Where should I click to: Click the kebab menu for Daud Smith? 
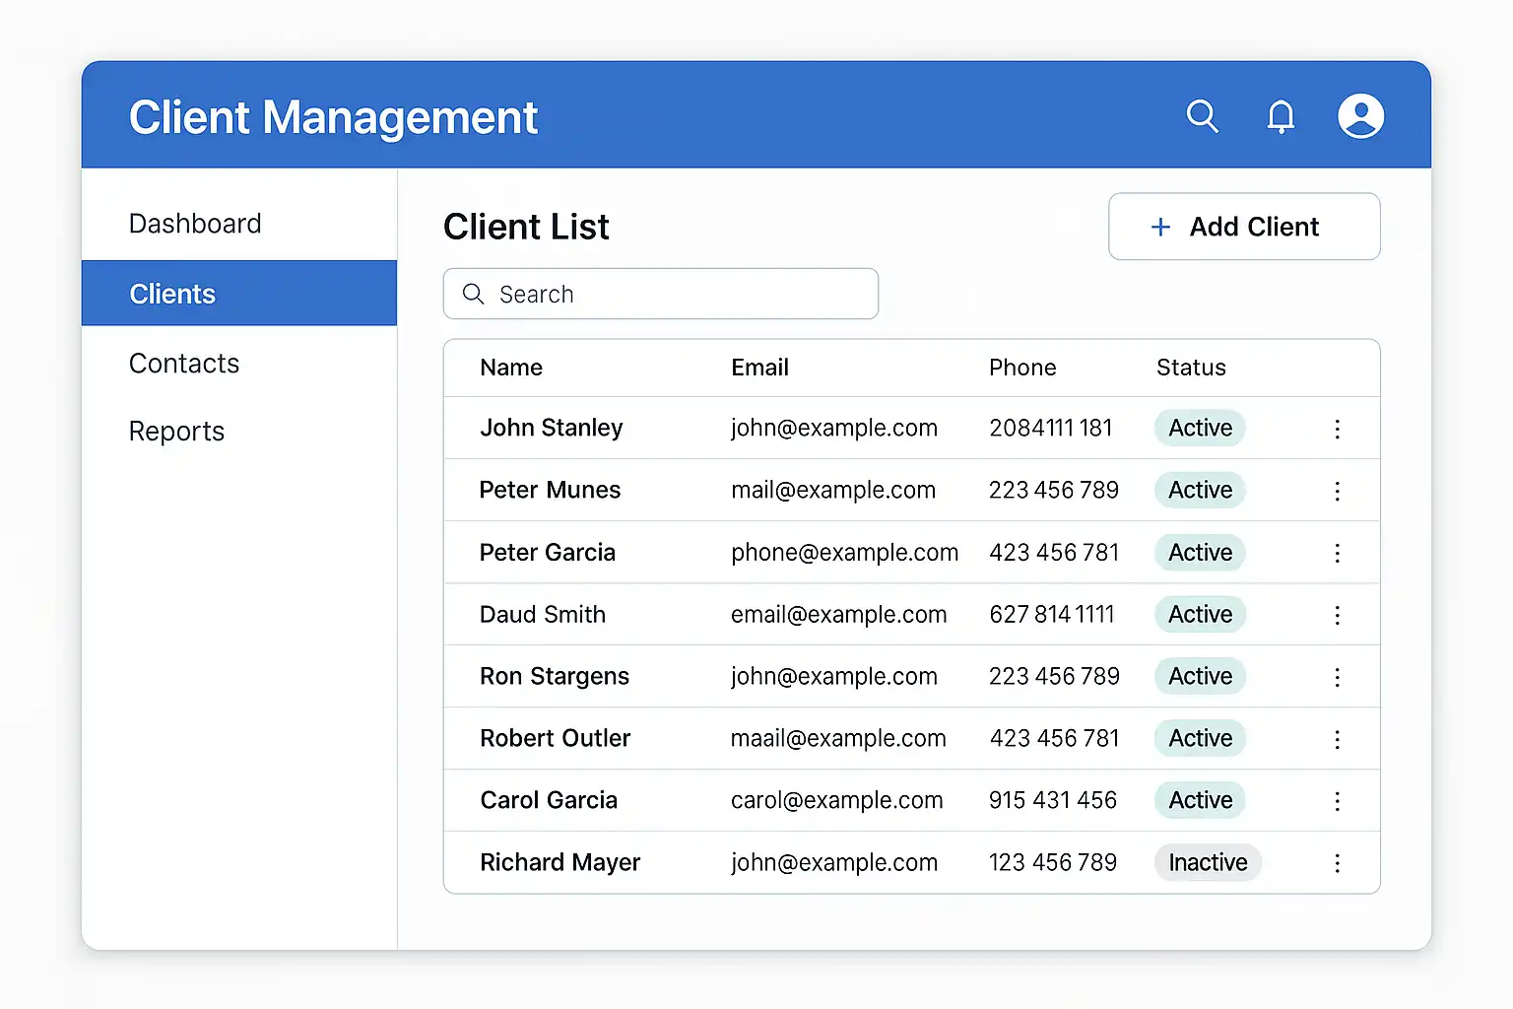point(1337,615)
